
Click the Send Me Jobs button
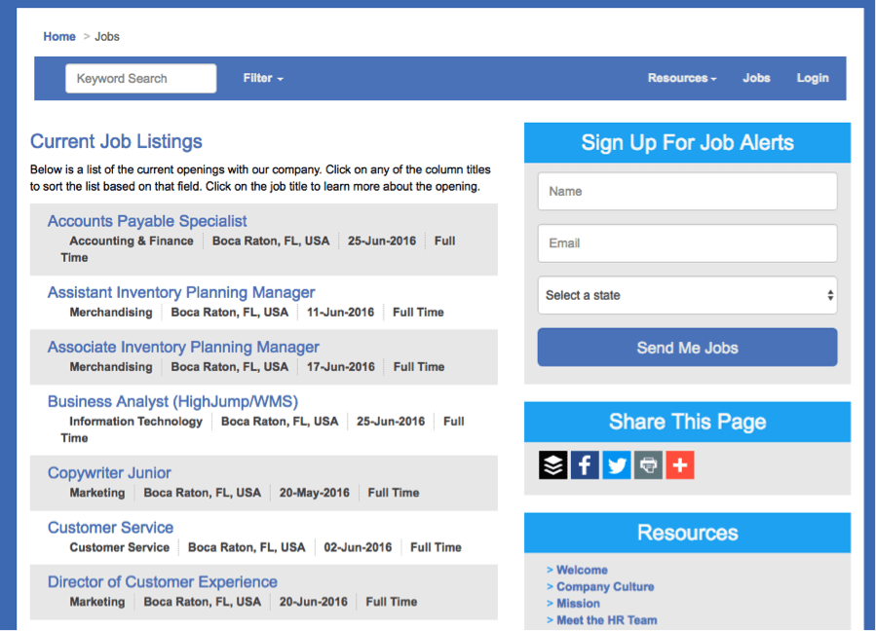[x=687, y=348]
